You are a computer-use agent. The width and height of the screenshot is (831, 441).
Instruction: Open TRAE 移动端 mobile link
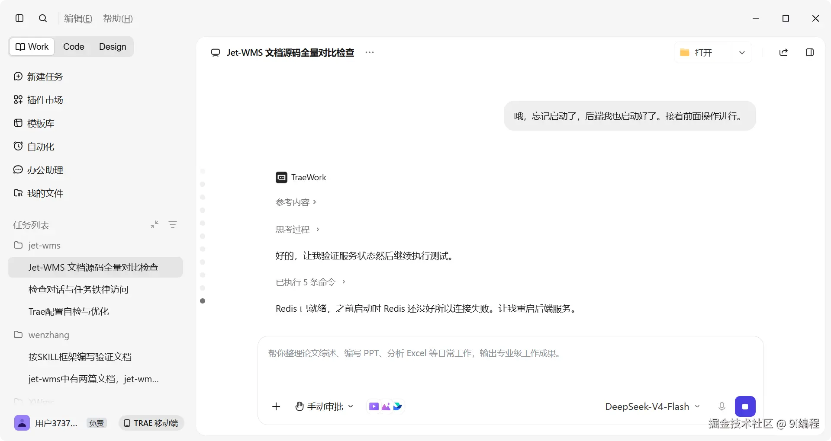pos(151,423)
